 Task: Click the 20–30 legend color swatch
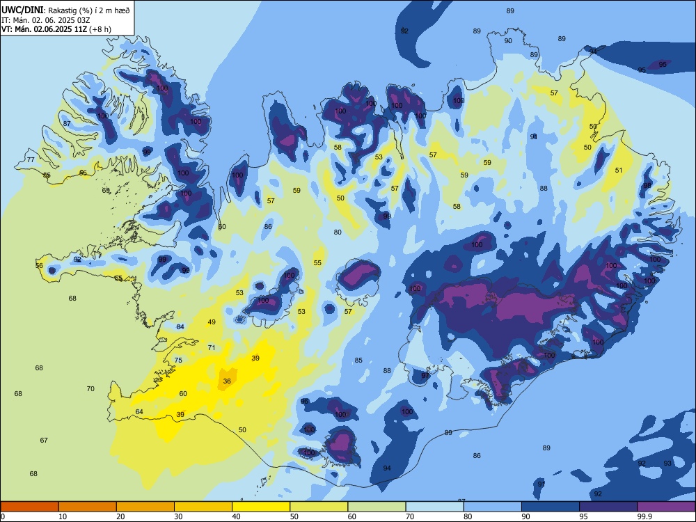pyautogui.click(x=145, y=507)
